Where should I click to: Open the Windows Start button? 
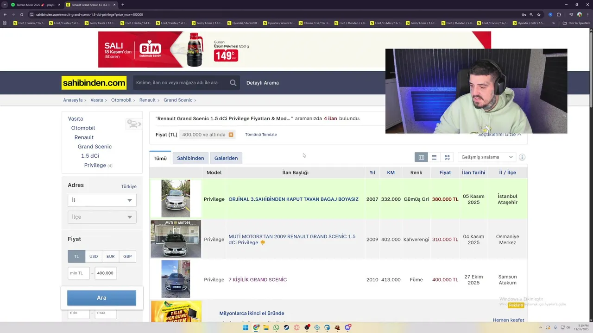coord(246,327)
